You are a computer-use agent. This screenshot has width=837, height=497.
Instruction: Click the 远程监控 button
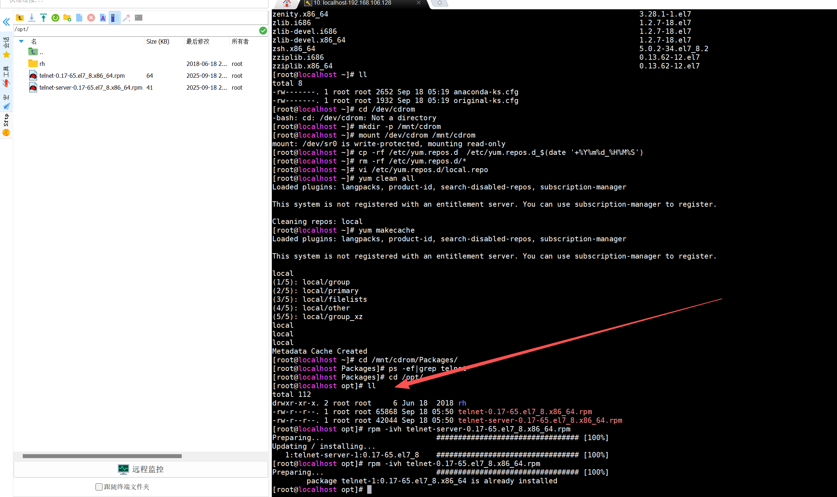tap(141, 469)
